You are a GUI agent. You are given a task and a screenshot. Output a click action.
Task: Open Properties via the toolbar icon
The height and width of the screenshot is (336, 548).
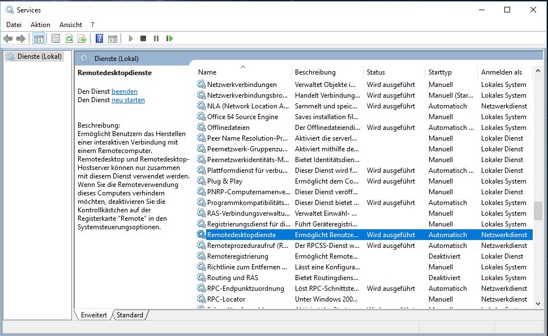click(55, 38)
